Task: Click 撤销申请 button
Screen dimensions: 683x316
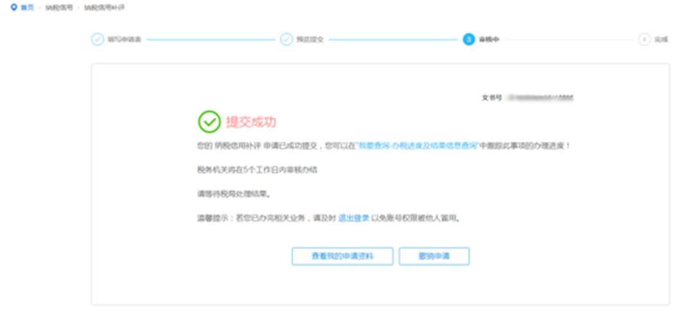Action: (434, 256)
